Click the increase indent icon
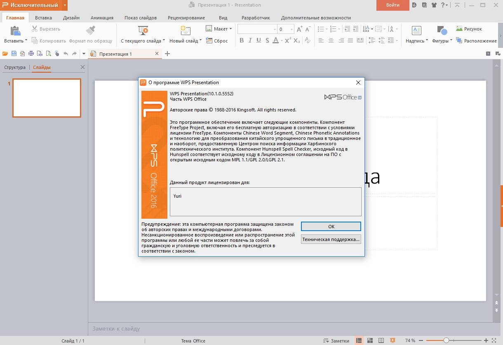503x345 pixels. click(x=357, y=29)
